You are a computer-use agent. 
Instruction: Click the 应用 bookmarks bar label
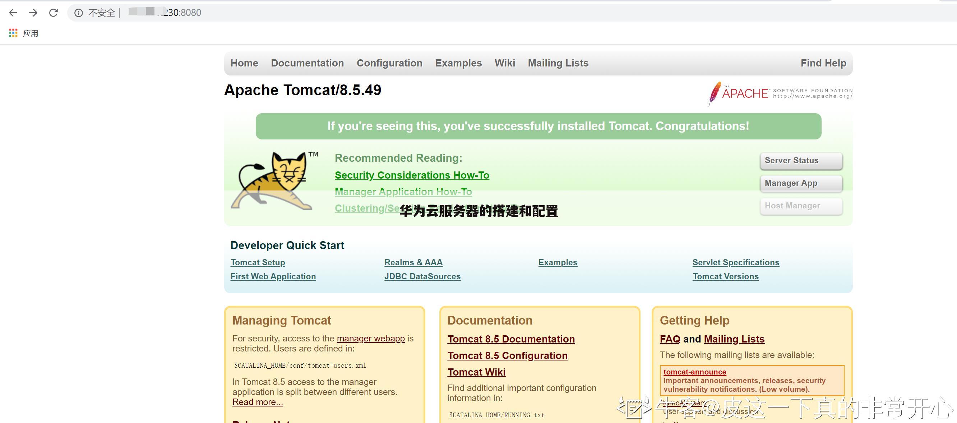(31, 33)
